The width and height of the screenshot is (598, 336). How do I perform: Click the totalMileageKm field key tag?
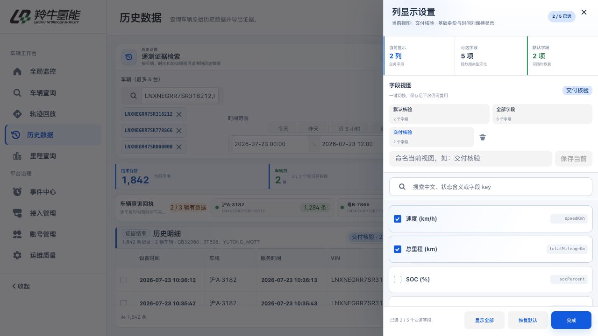[567, 249]
